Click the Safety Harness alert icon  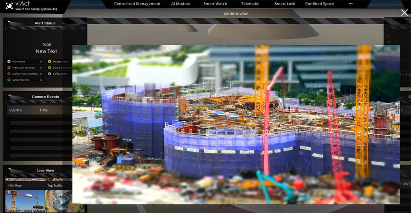pos(9,80)
